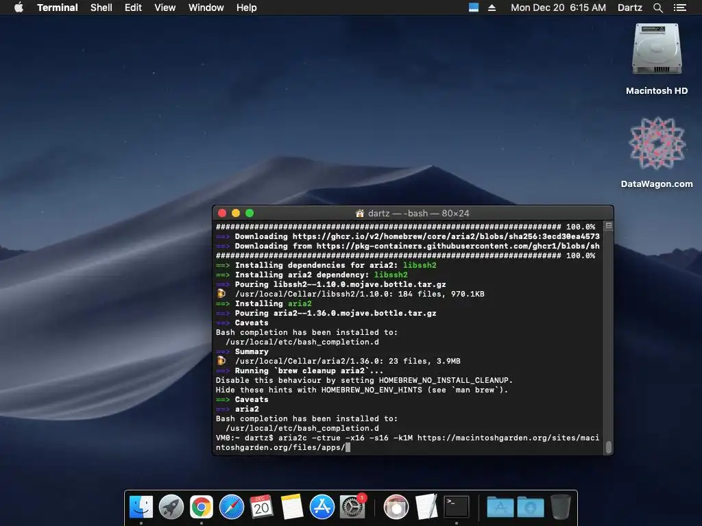The height and width of the screenshot is (526, 702).
Task: Open the Apple menu
Action: pos(19,8)
